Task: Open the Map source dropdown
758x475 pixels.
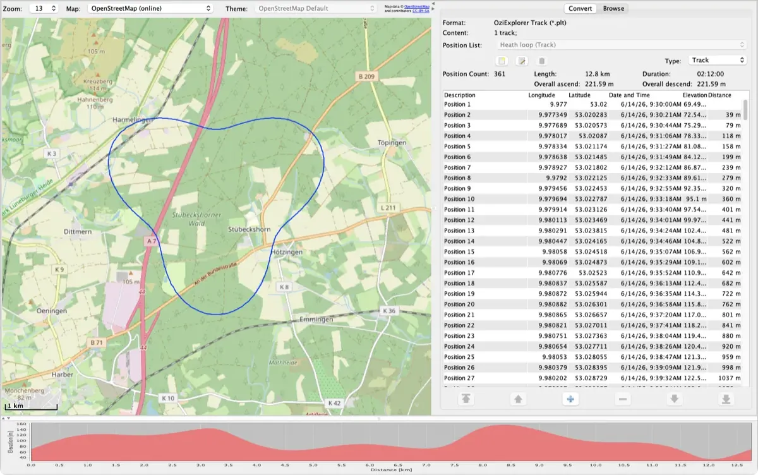Action: (150, 8)
